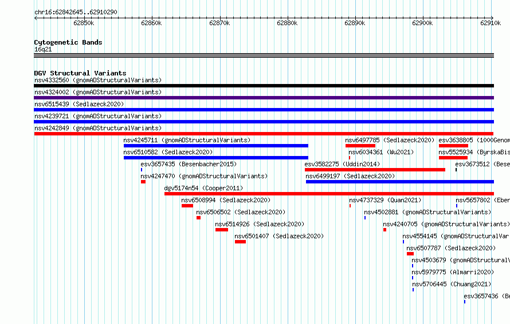Click the small red nsv6506502 marker
The height and width of the screenshot is (324, 510).
pos(198,218)
